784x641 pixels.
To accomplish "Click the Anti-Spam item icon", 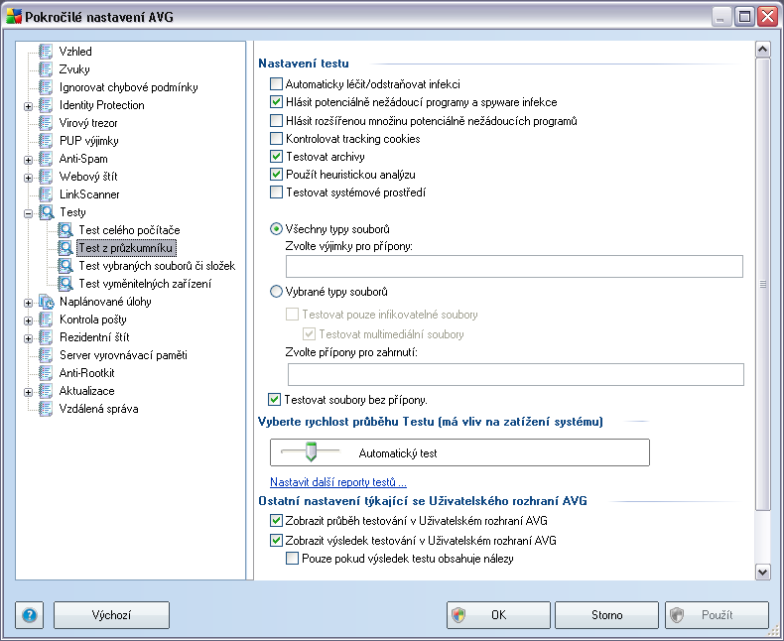I will pyautogui.click(x=46, y=159).
